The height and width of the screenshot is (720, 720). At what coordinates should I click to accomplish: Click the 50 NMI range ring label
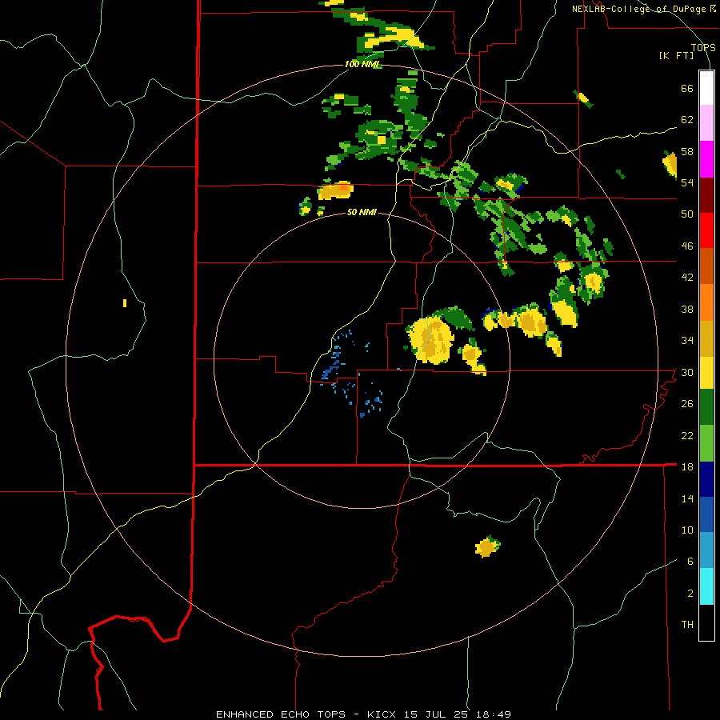click(x=362, y=212)
